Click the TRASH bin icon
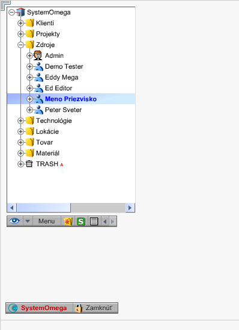The width and height of the screenshot is (239, 330). point(29,164)
